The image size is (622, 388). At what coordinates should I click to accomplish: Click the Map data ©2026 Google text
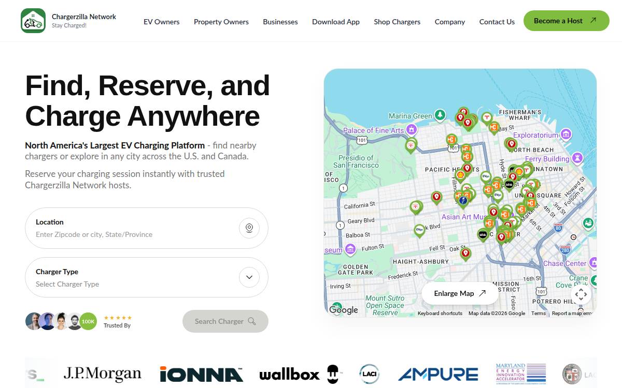pyautogui.click(x=497, y=313)
